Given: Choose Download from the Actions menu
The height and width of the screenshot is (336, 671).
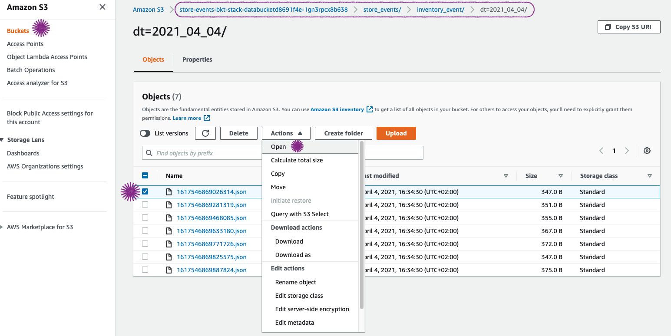Looking at the screenshot, I should click(310, 241).
